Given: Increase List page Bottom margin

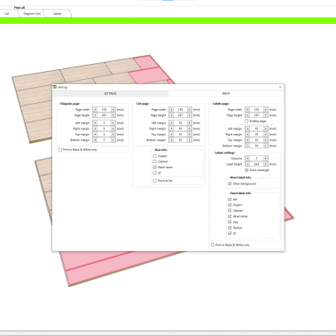Looking at the screenshot, I should 190,140.
